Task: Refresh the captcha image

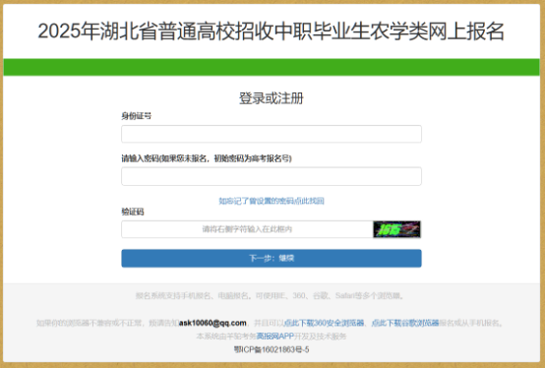Action: (396, 229)
